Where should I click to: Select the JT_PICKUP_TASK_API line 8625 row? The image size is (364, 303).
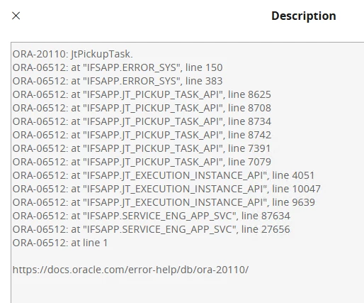pos(142,94)
